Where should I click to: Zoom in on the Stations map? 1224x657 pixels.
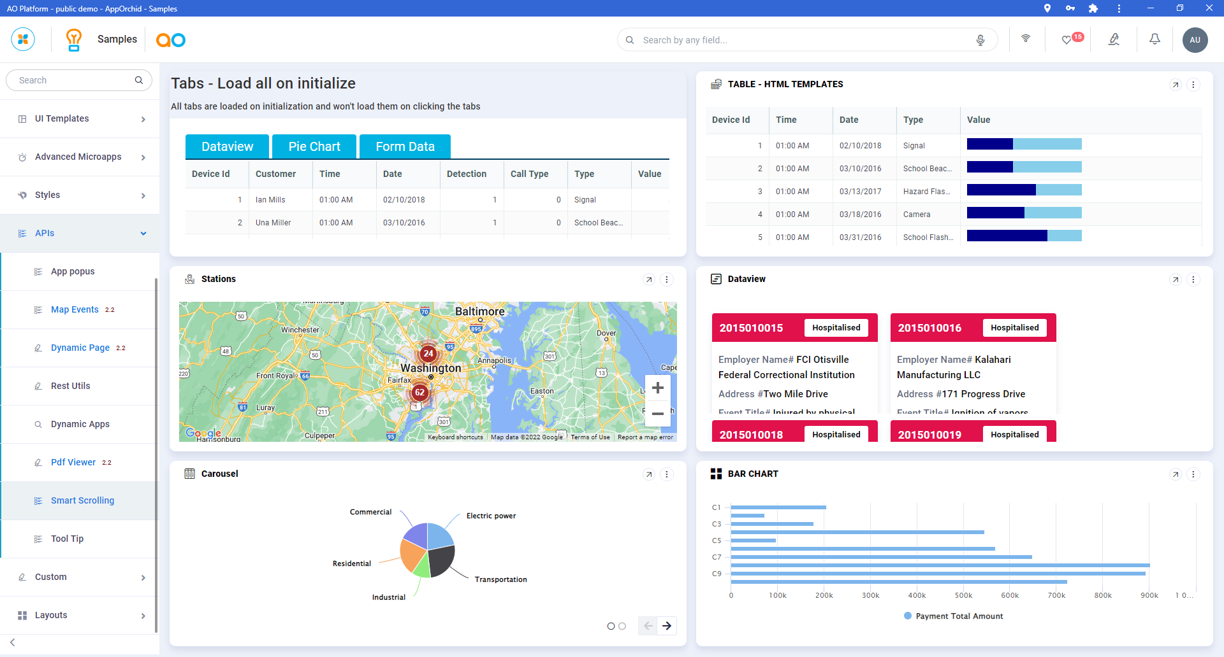658,388
